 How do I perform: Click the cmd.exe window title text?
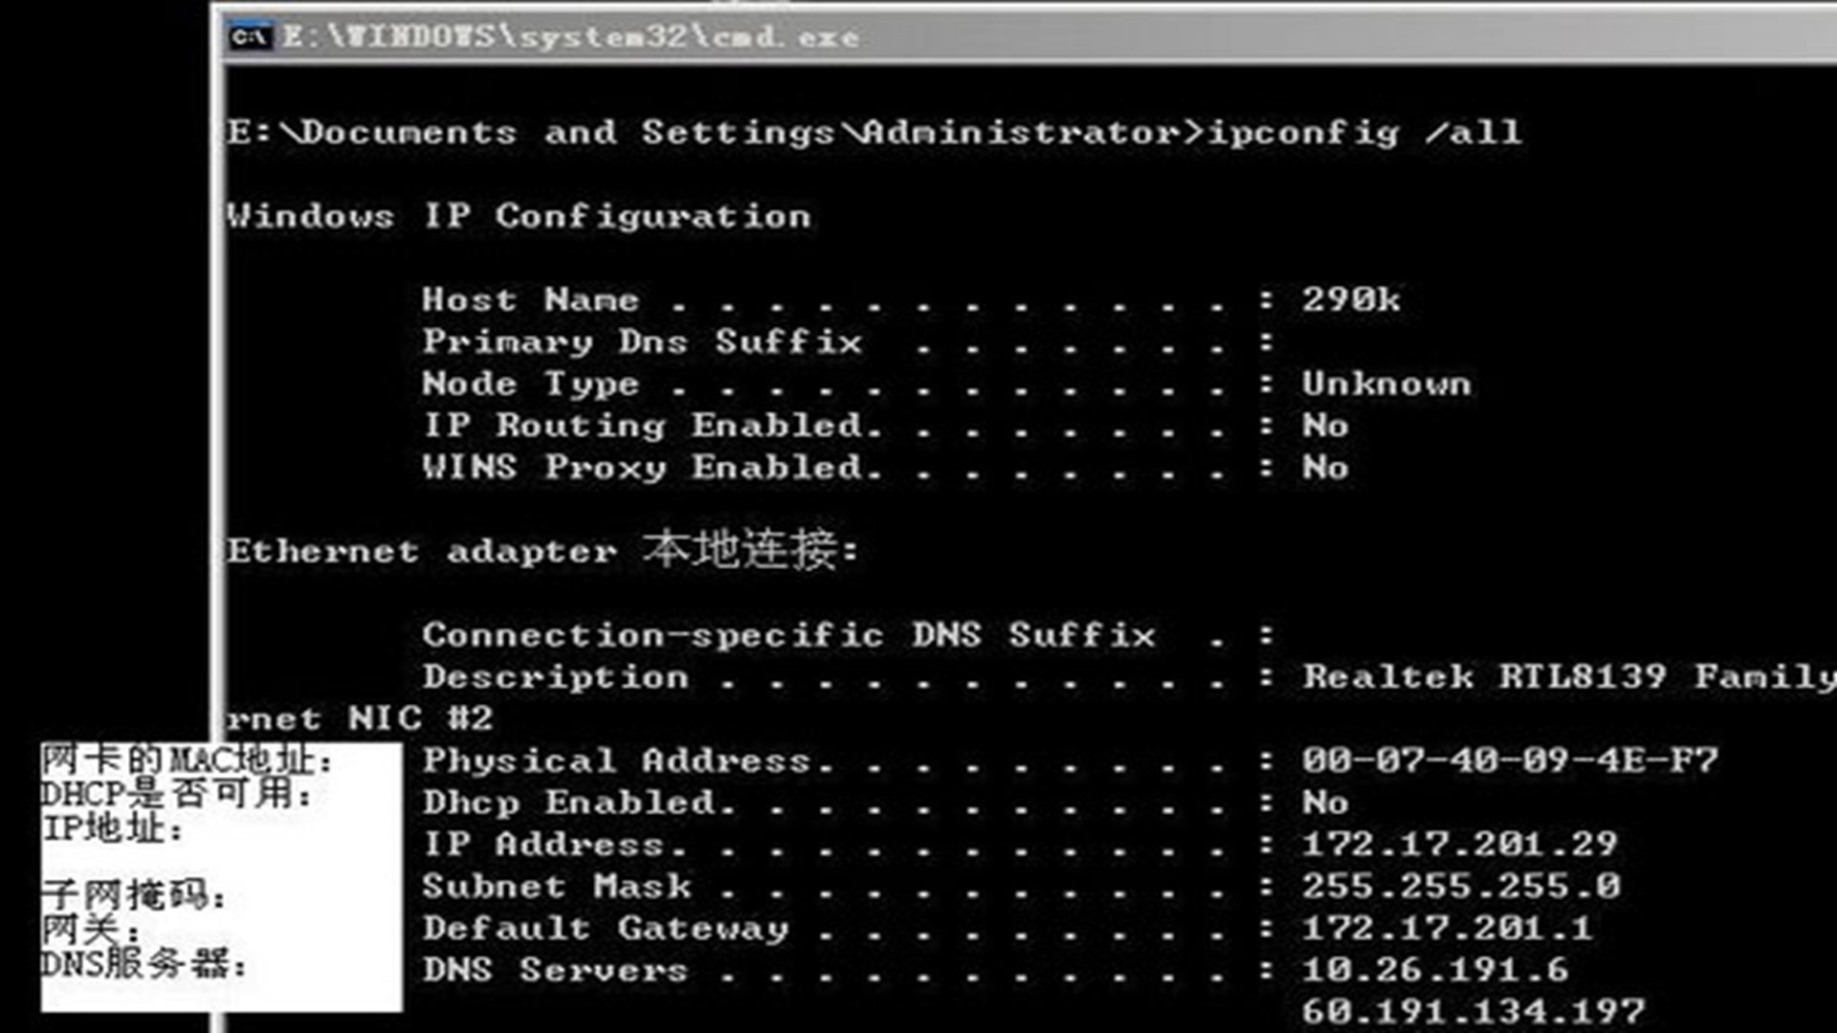[x=570, y=36]
